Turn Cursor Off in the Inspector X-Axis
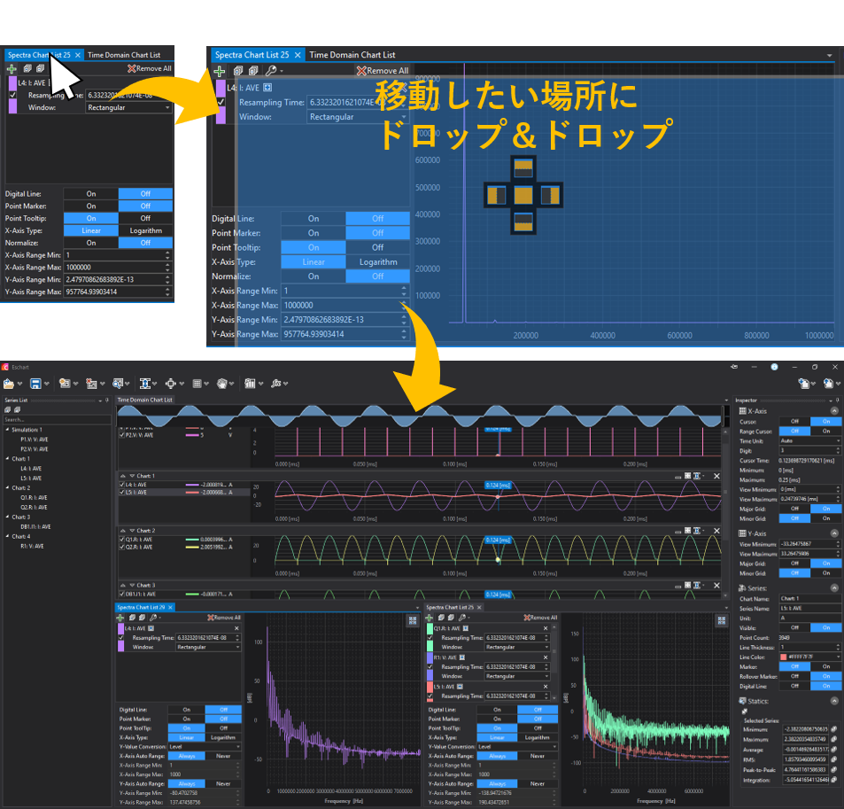This screenshot has width=844, height=809. pos(794,422)
